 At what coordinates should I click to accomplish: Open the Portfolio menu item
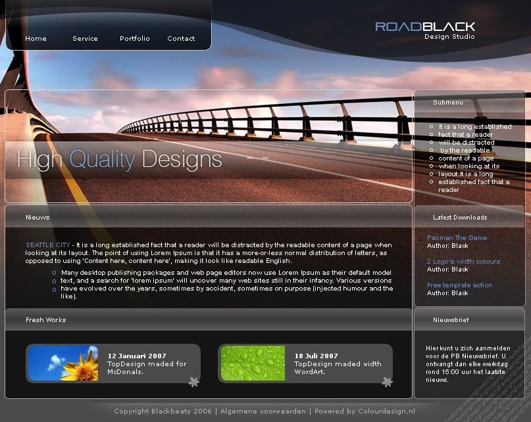134,39
